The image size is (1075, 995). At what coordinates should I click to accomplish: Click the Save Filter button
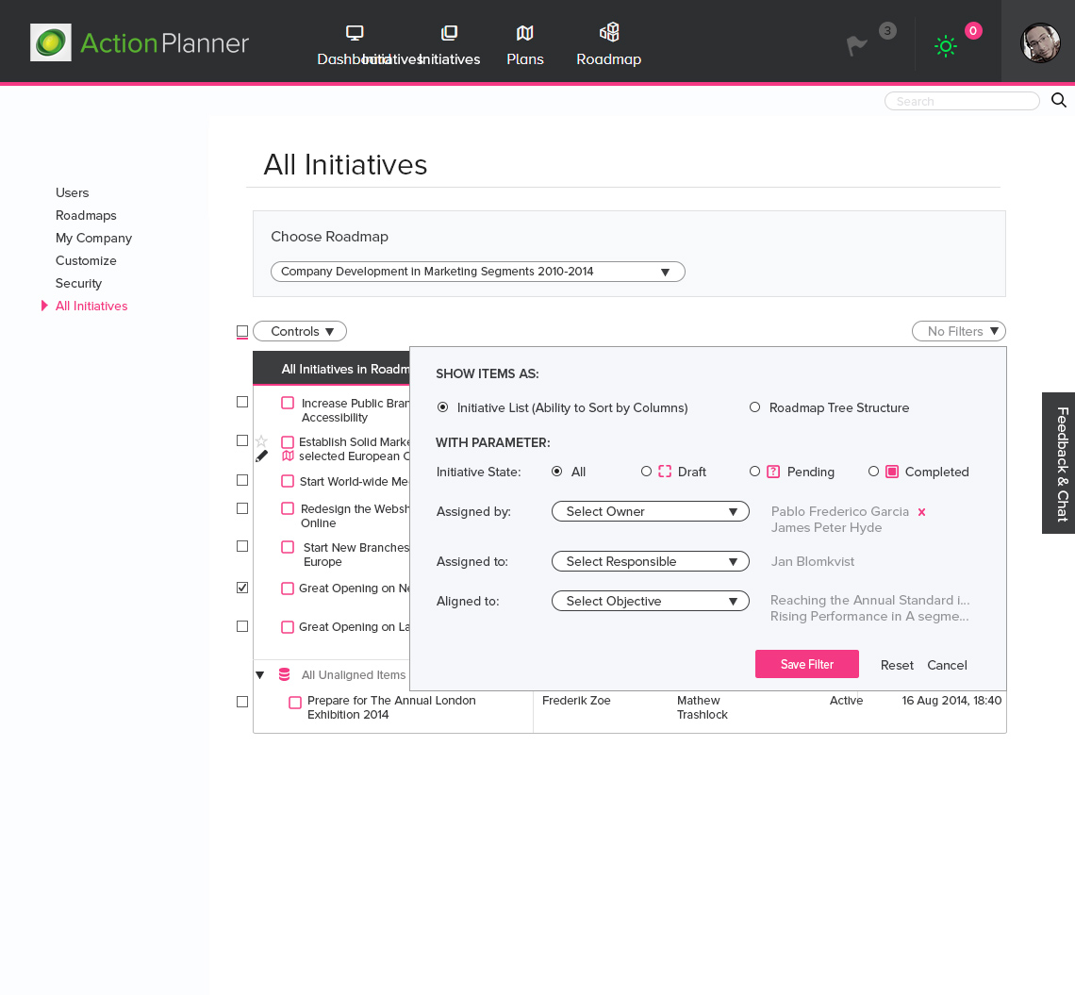(806, 664)
